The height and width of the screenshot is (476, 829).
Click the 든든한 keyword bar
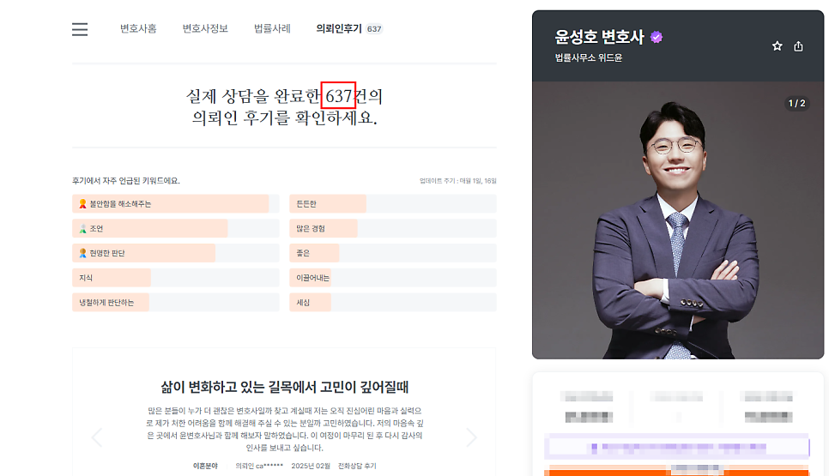click(x=393, y=204)
